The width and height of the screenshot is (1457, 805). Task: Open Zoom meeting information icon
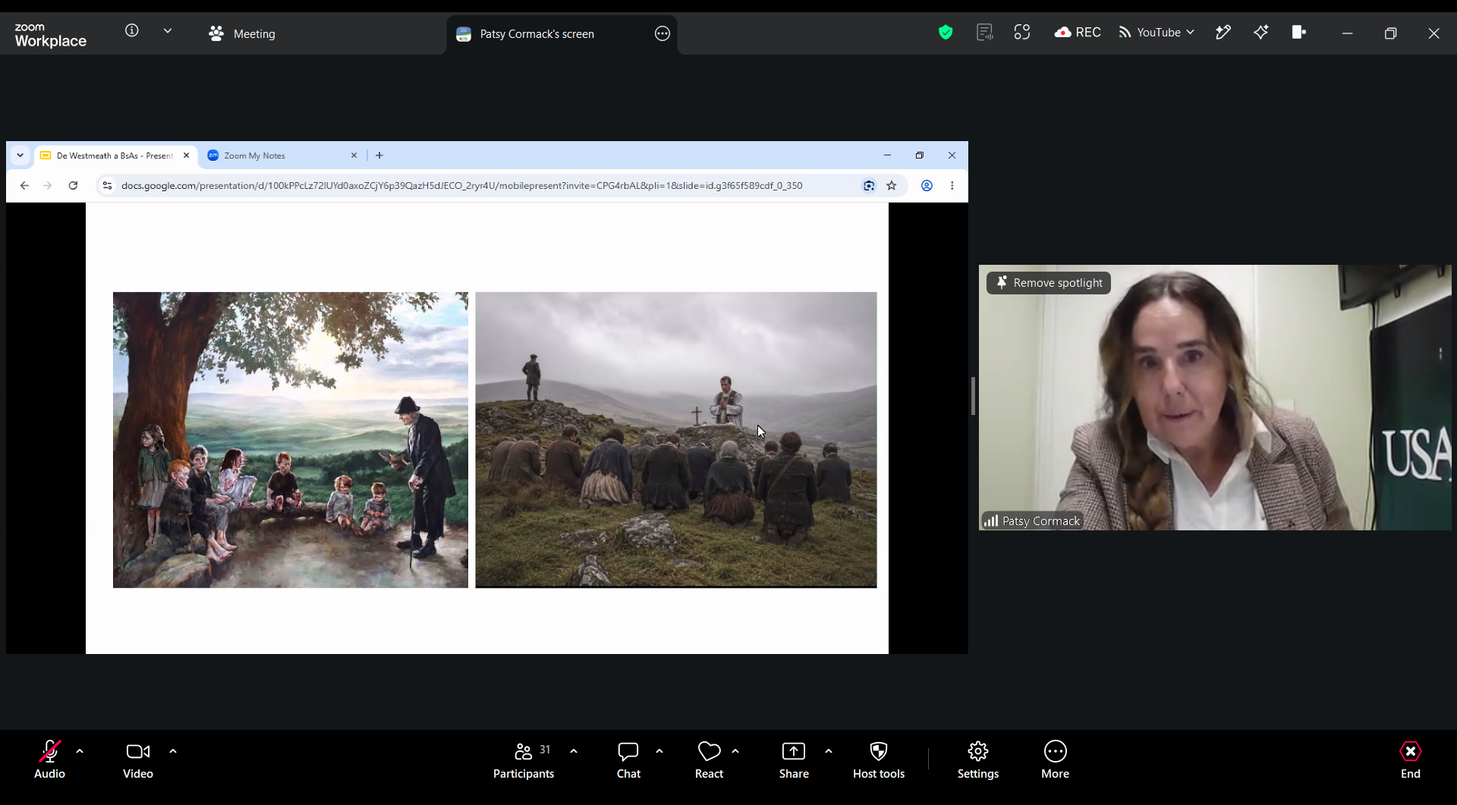click(x=132, y=31)
